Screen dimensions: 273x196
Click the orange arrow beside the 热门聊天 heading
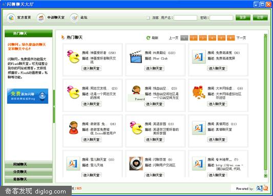tap(63, 37)
